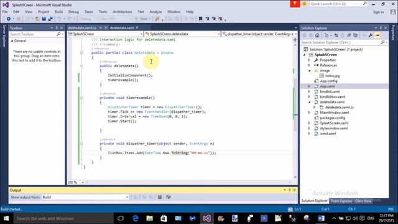The height and width of the screenshot is (224, 398).
Task: Click the Undo toolbar icon
Action: pyautogui.click(x=59, y=19)
